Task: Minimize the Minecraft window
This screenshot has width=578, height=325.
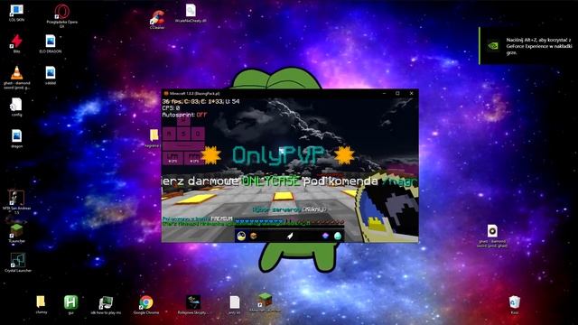Action: click(x=384, y=93)
